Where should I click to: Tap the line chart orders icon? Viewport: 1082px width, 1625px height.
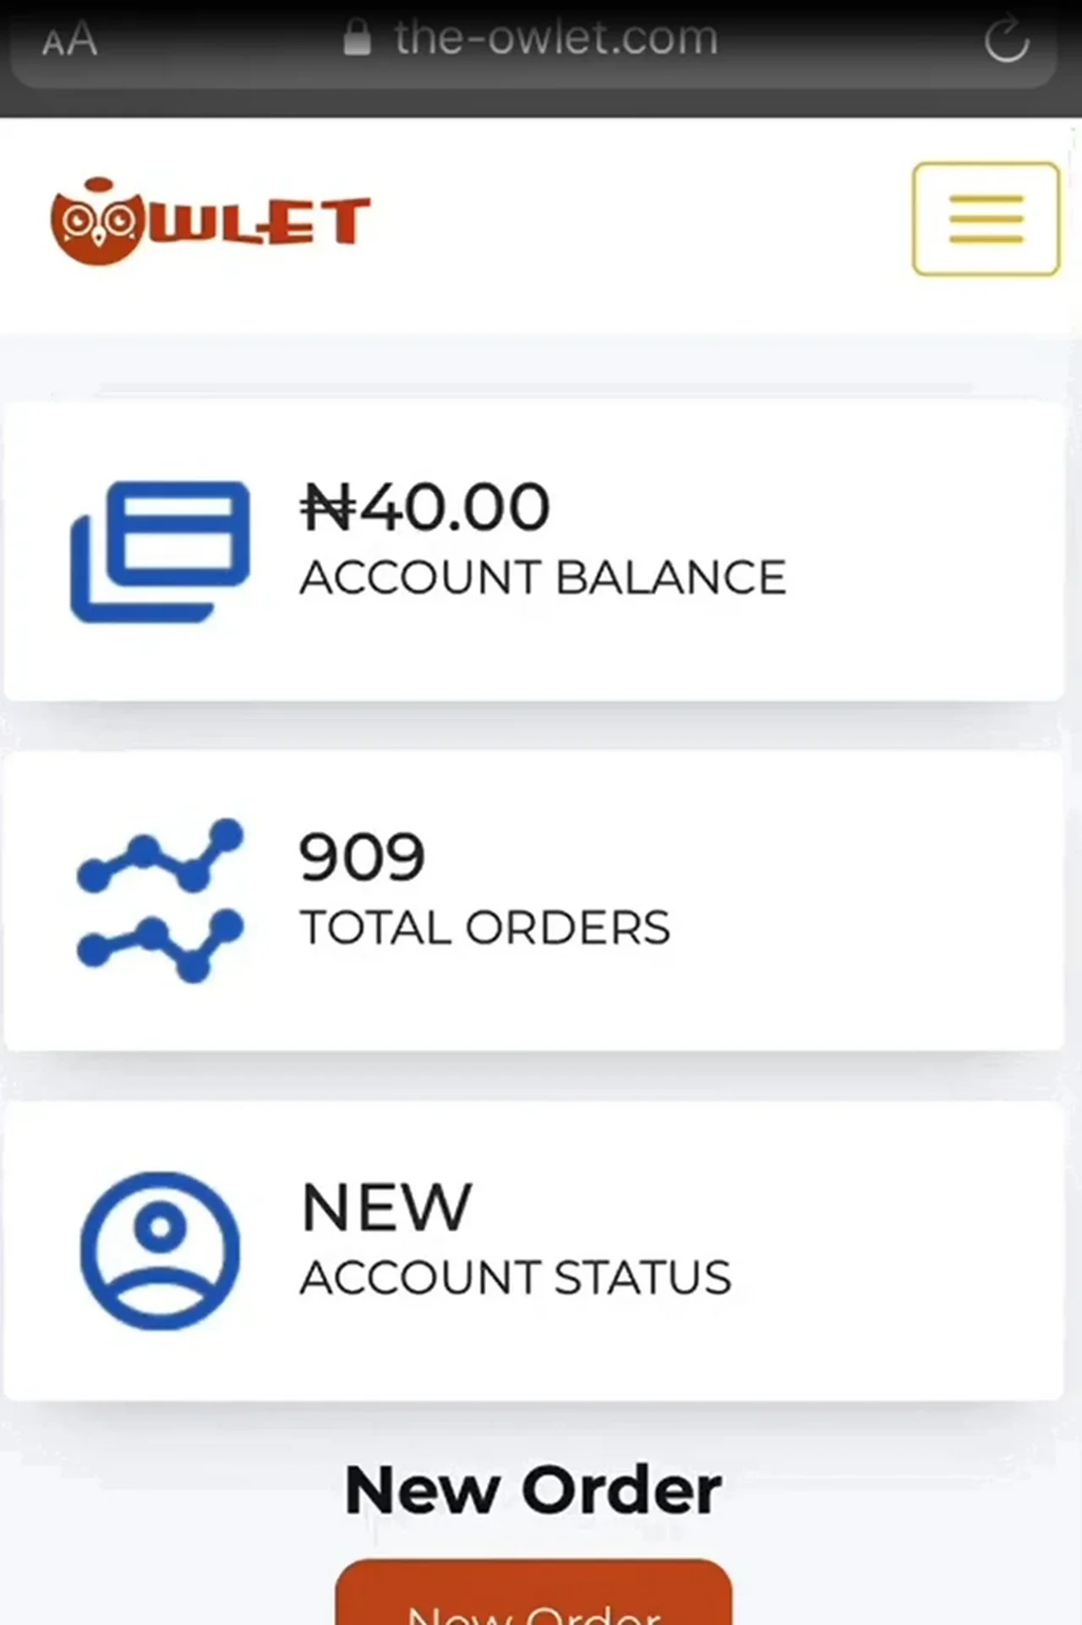(160, 900)
